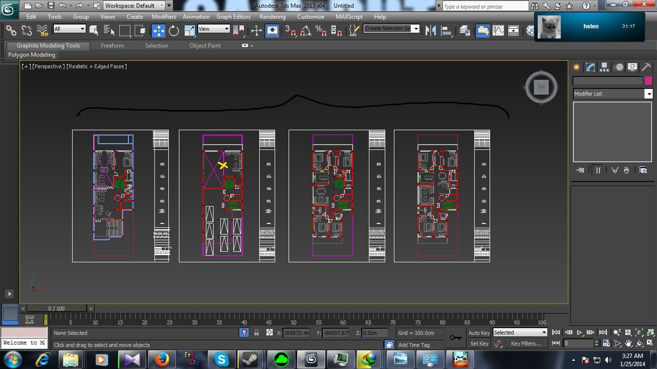
Task: Toggle the Selection Lock padlock
Action: (x=256, y=332)
